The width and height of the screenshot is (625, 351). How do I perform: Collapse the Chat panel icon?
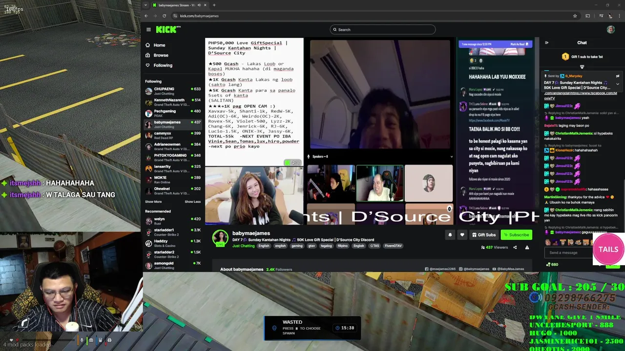click(x=546, y=43)
